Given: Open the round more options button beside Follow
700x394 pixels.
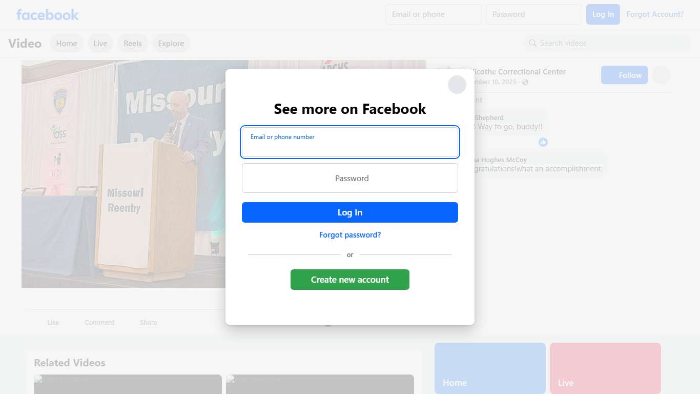Looking at the screenshot, I should (x=661, y=75).
